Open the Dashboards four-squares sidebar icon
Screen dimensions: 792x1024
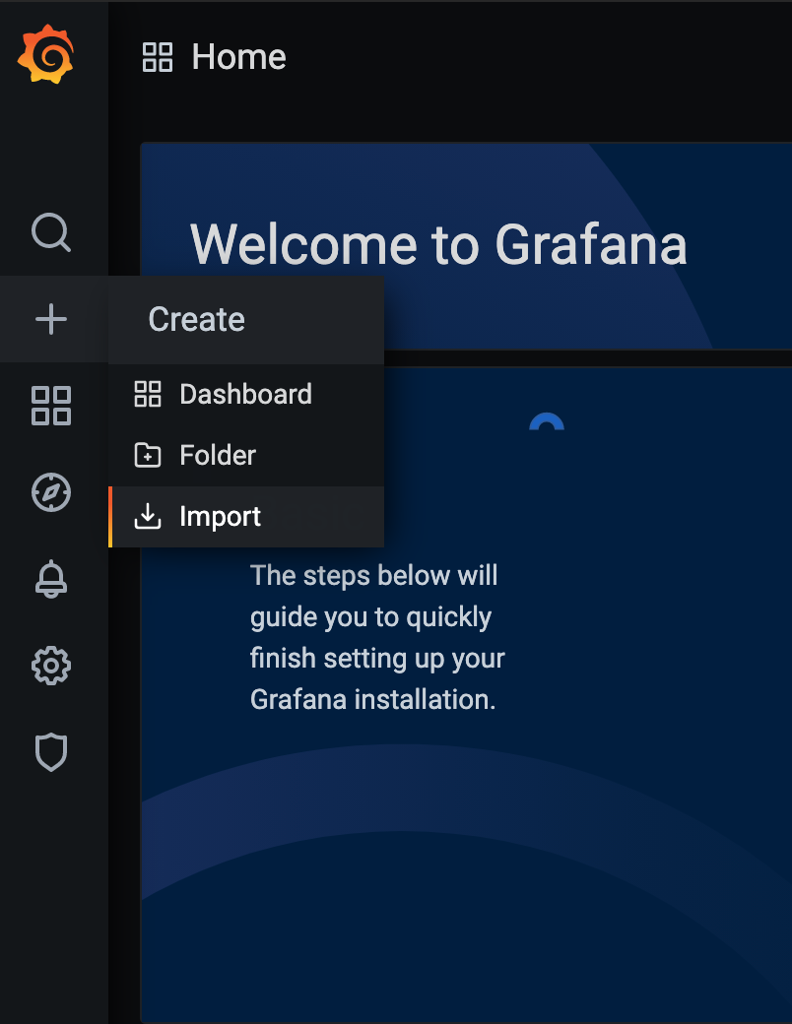51,406
